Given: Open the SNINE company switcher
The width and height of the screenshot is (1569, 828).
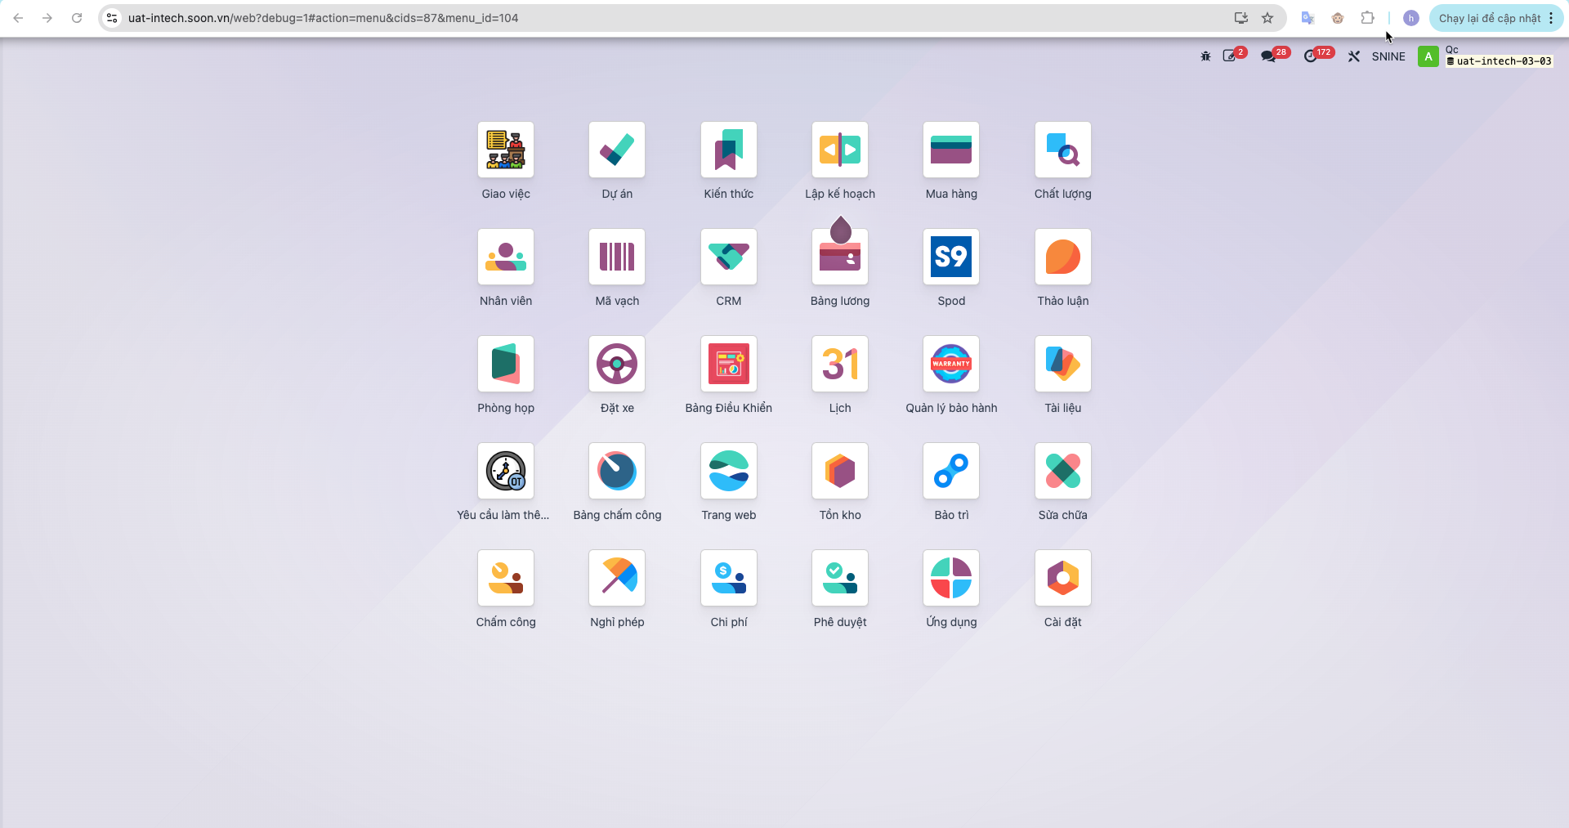Looking at the screenshot, I should pos(1388,56).
